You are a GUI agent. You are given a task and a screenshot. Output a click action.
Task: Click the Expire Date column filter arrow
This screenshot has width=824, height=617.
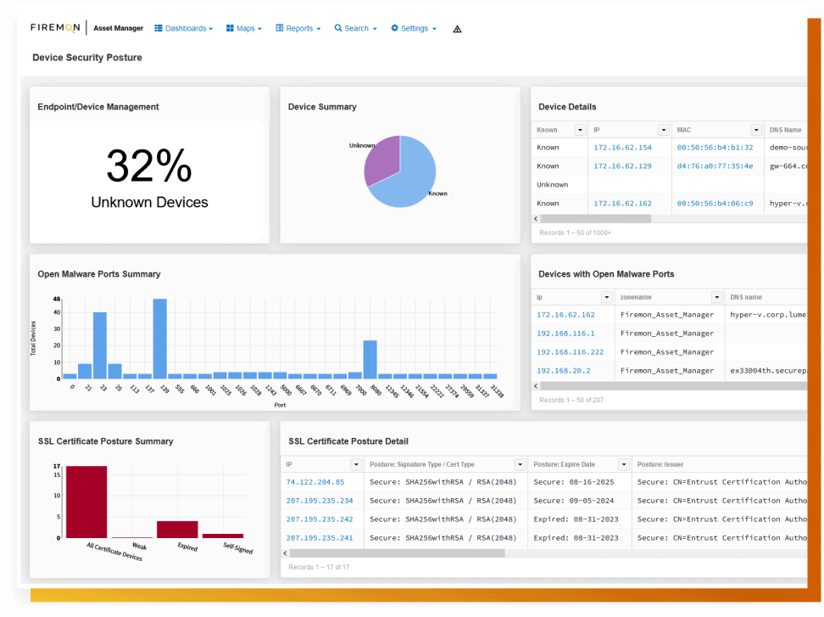coord(623,464)
